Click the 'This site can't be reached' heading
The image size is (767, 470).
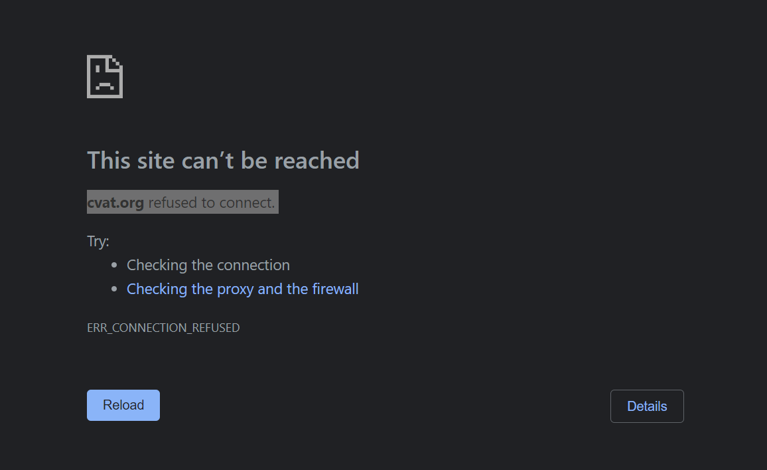223,160
